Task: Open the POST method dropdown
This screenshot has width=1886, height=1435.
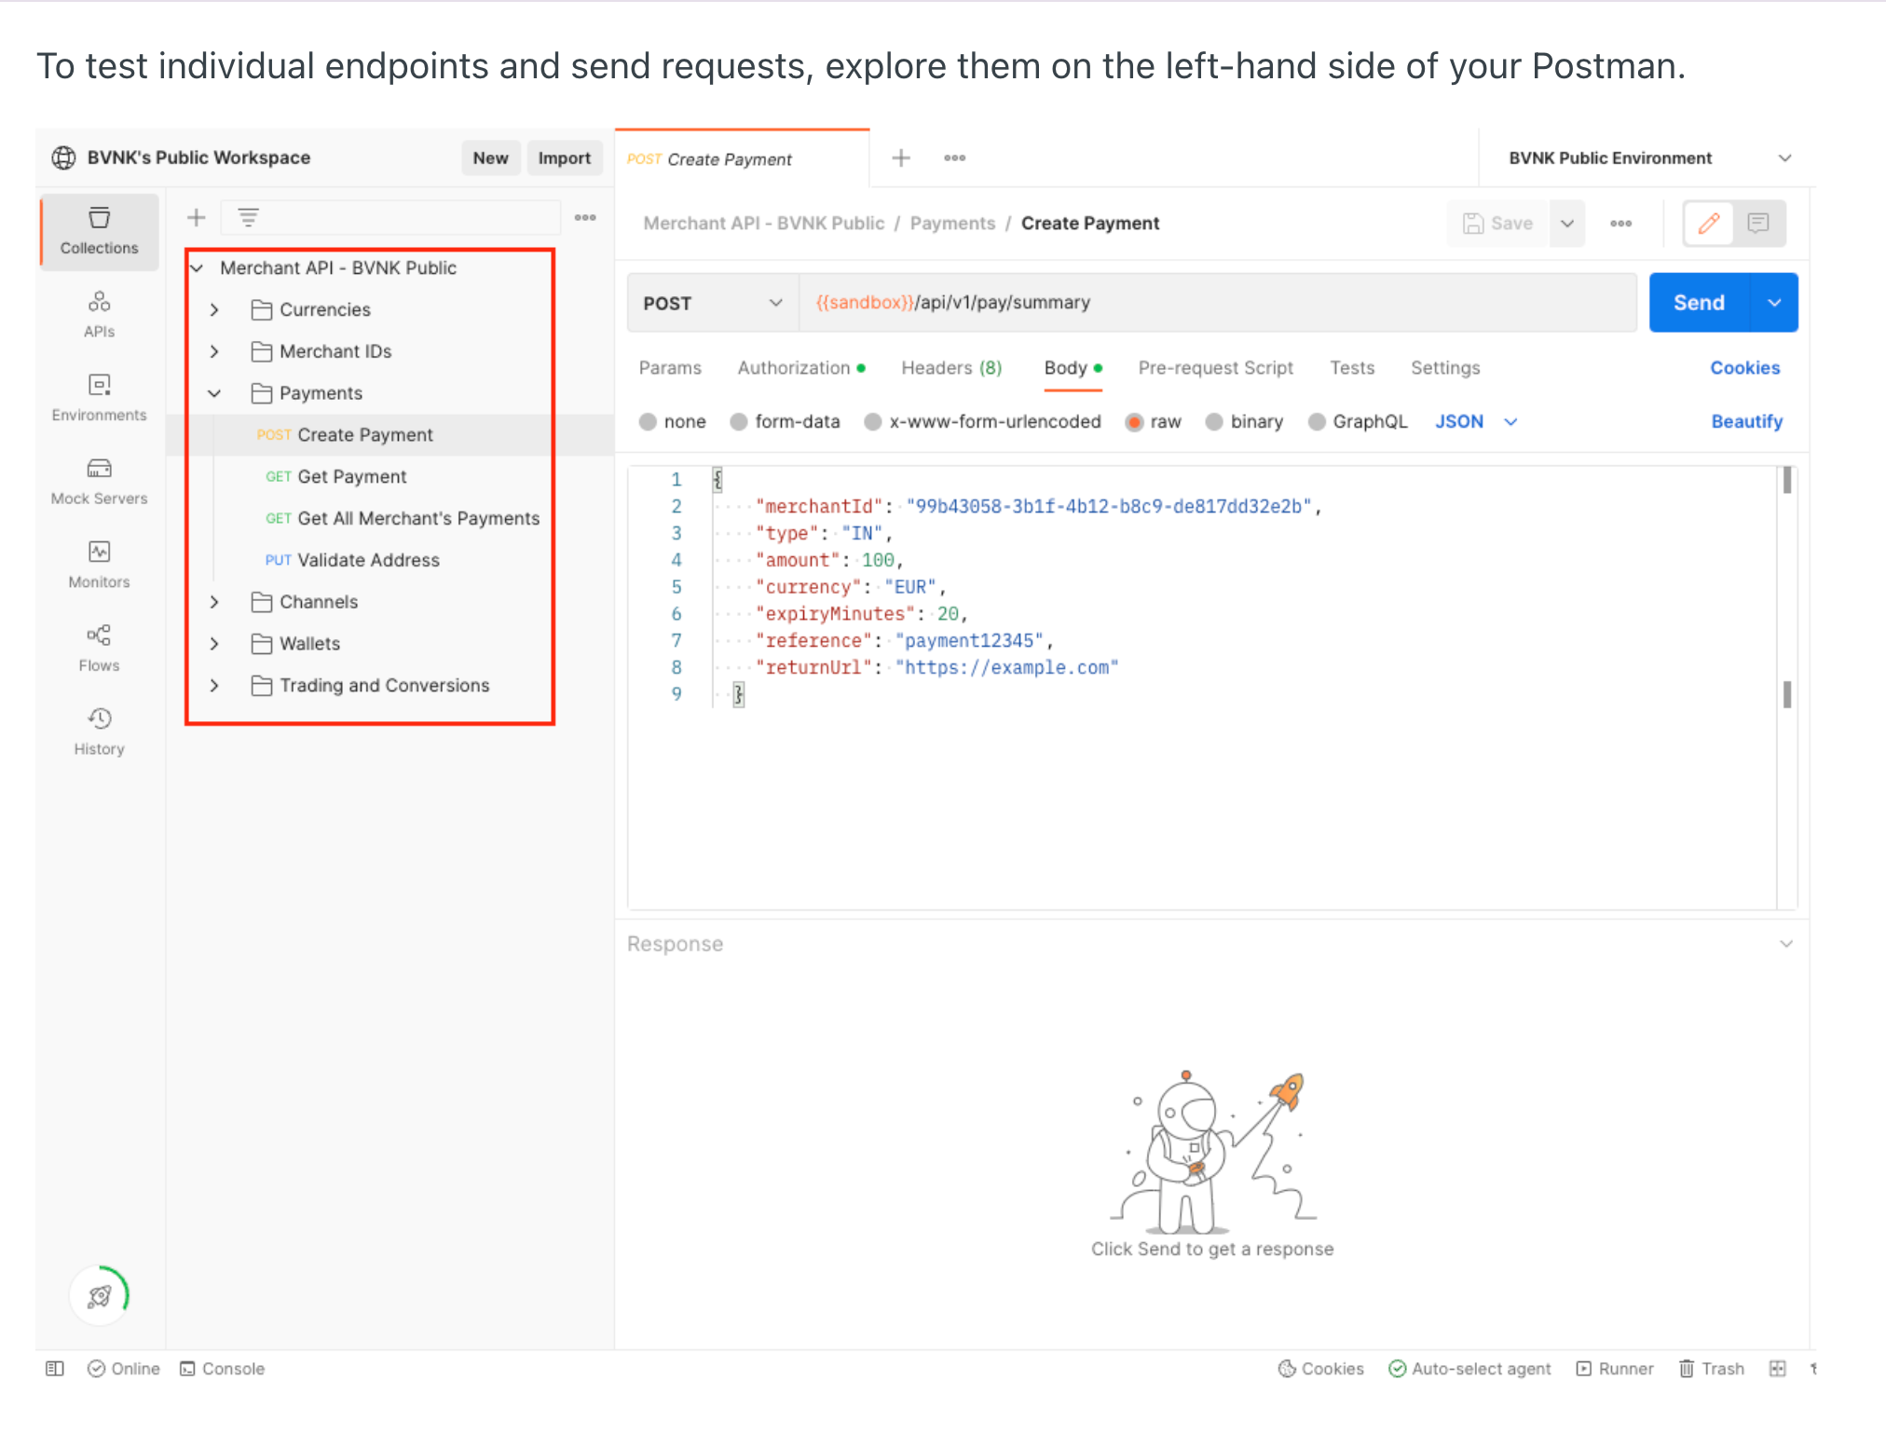Action: (x=713, y=303)
